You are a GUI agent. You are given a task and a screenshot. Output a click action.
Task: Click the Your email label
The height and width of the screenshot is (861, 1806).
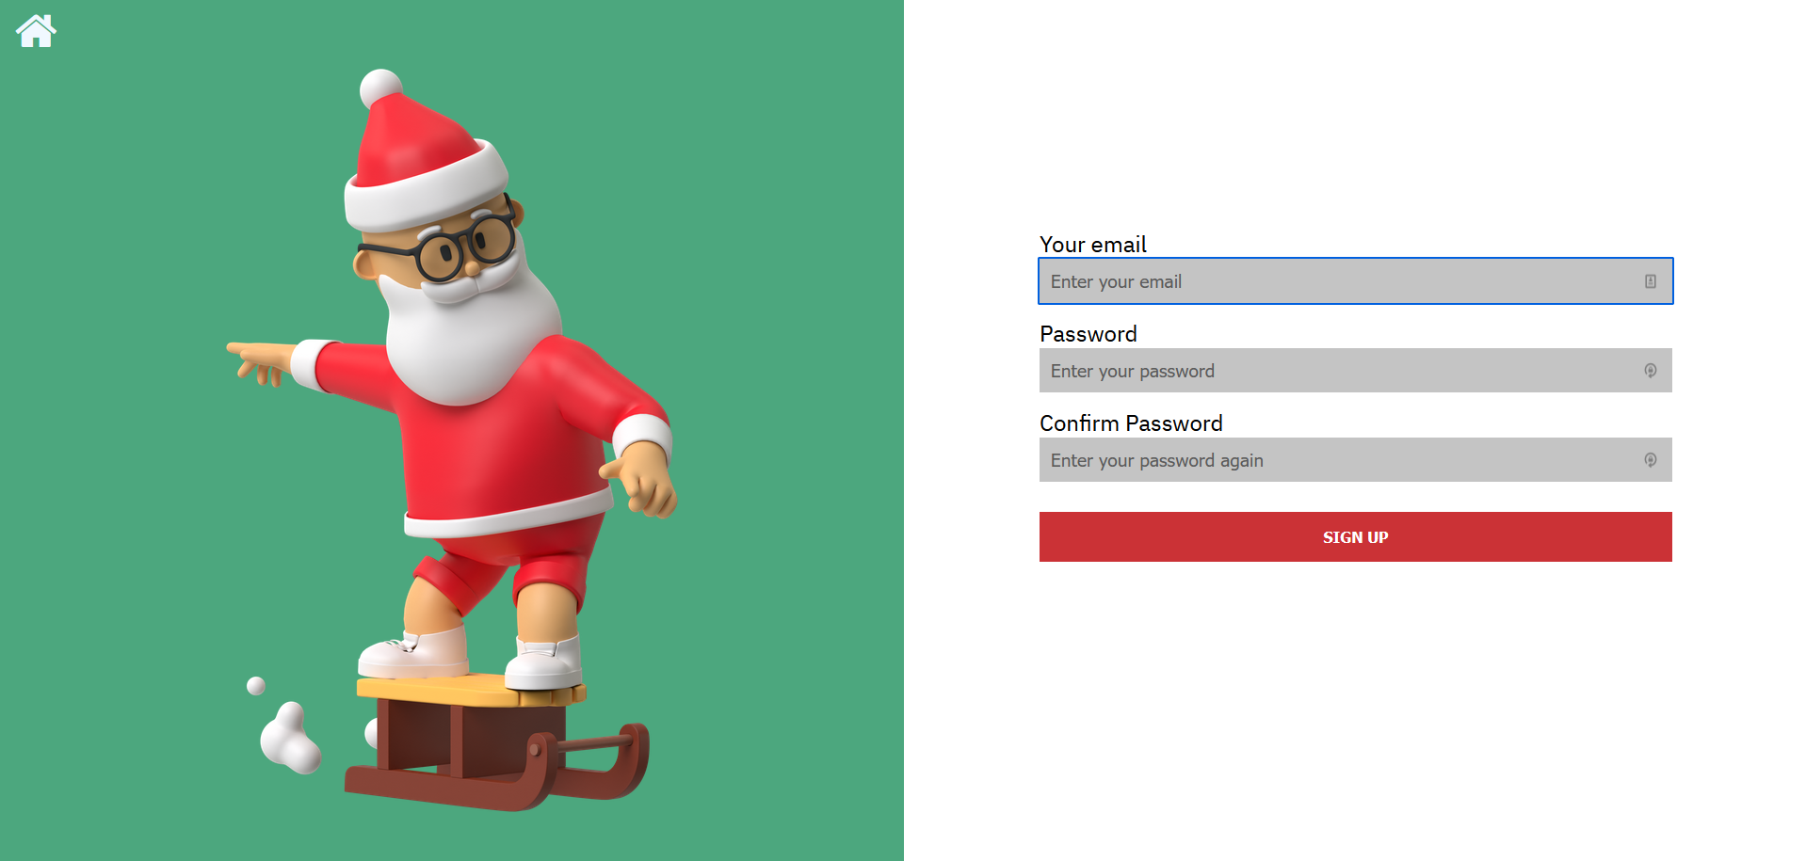coord(1092,245)
